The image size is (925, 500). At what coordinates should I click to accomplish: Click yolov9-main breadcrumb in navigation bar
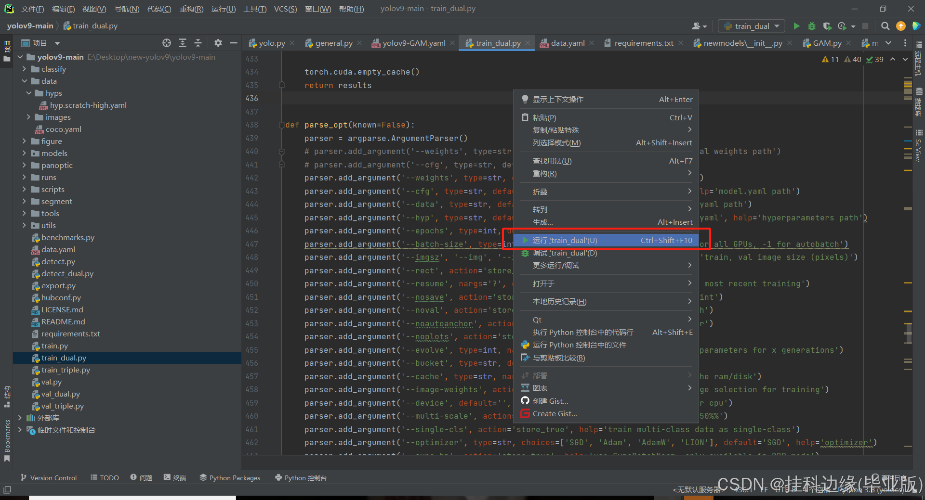(30, 26)
